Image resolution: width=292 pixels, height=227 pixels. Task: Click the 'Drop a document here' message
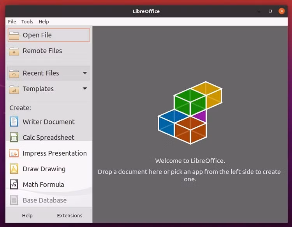click(189, 176)
